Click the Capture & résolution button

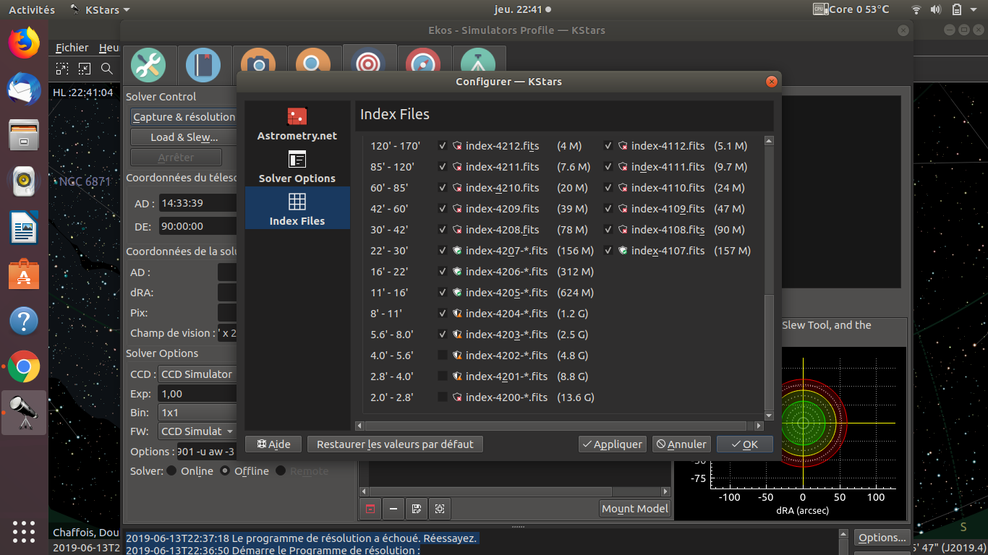click(184, 117)
